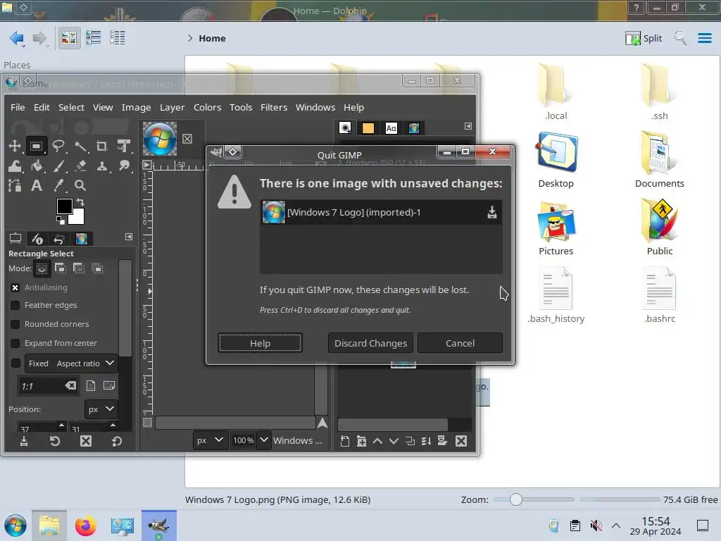Raise the layer one step
Image resolution: width=721 pixels, height=541 pixels.
tap(377, 441)
